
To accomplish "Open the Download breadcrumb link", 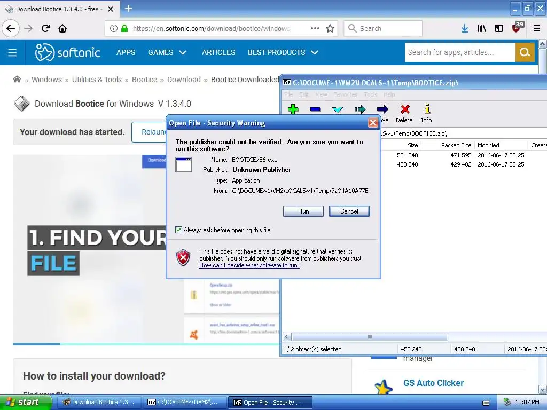I will click(184, 80).
